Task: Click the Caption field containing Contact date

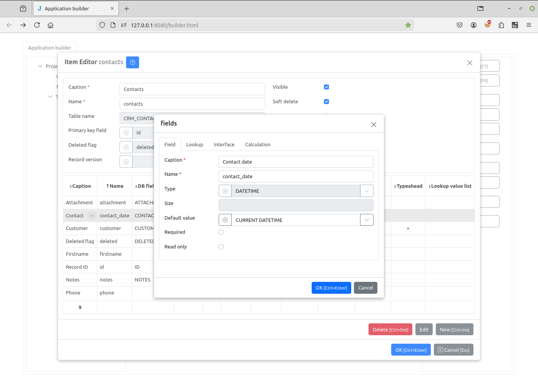Action: point(296,162)
